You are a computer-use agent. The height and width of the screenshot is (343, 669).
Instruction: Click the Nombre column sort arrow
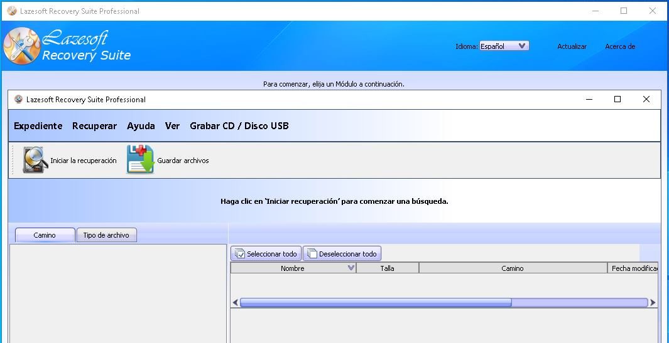[x=351, y=268]
